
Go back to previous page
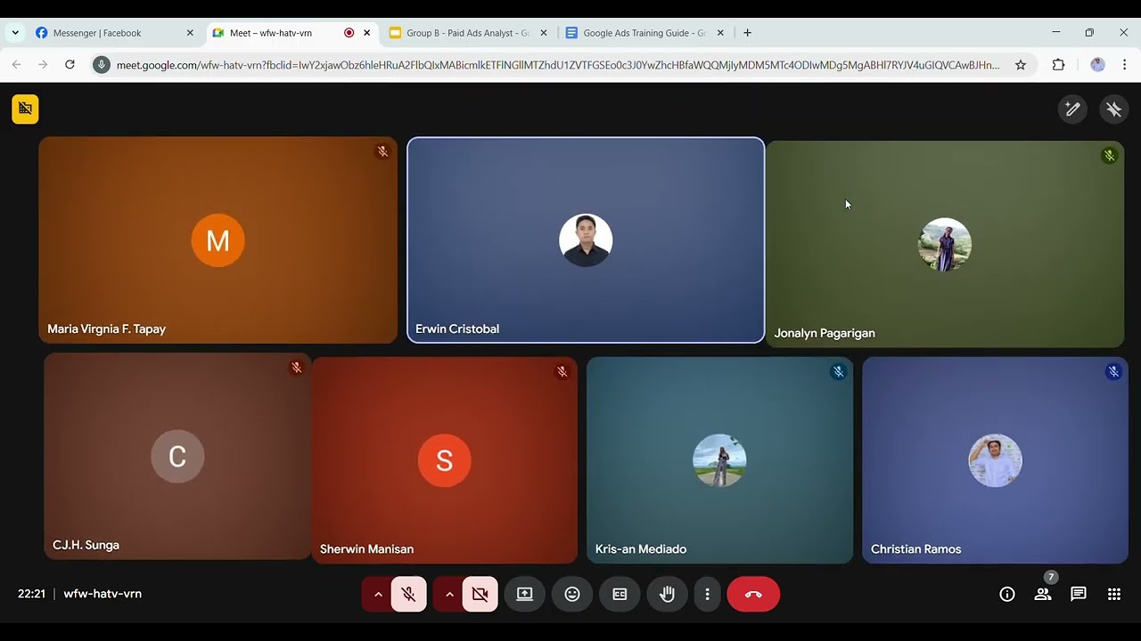click(16, 65)
